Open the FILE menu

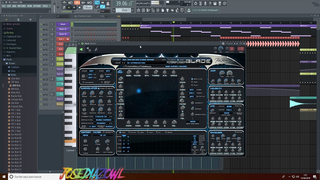point(3,6)
